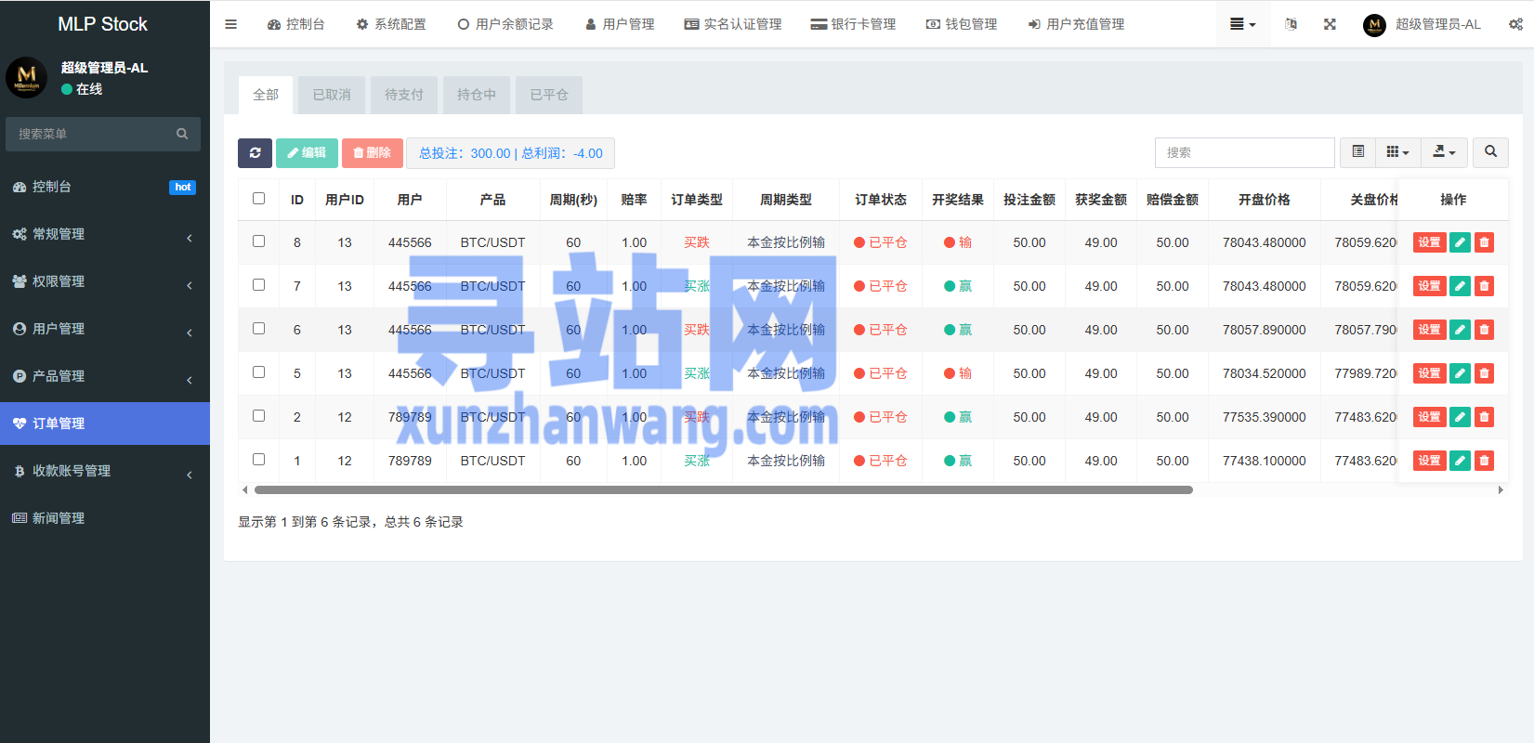Select the checkbox for order ID 6
The image size is (1534, 743).
(258, 329)
